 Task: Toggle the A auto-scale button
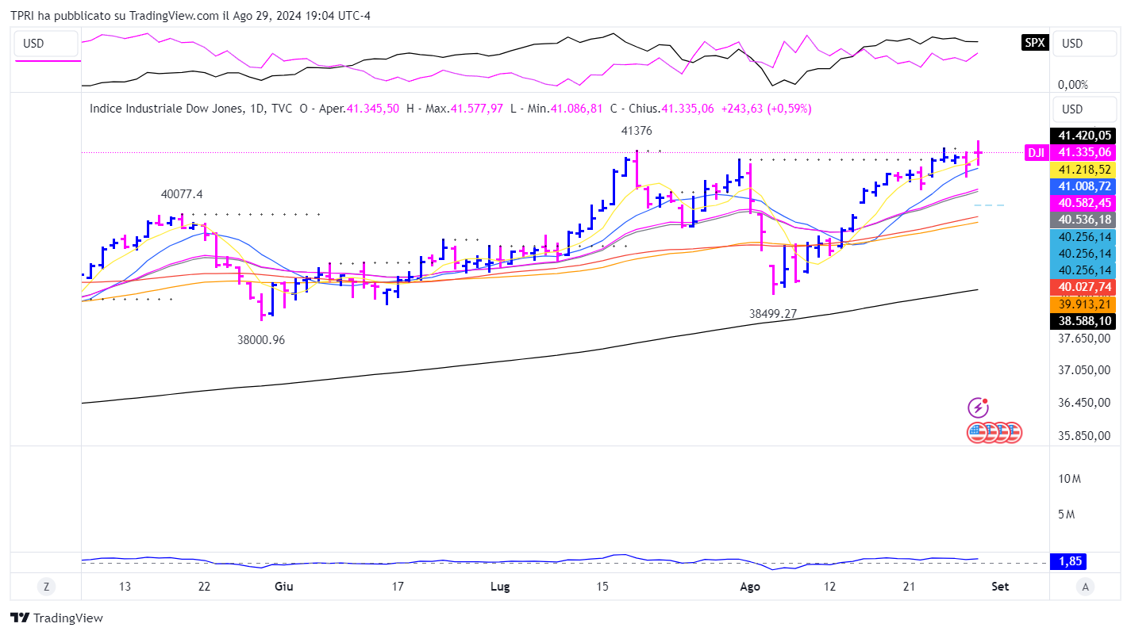pos(1083,587)
